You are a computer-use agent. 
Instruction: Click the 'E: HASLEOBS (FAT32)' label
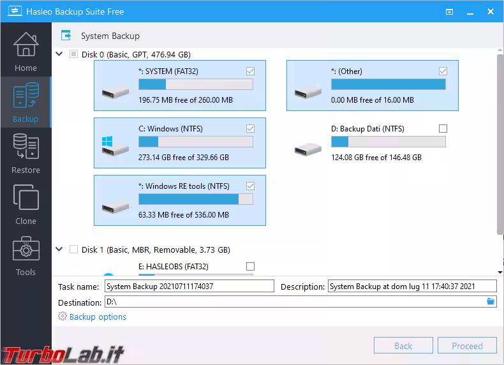click(x=174, y=267)
